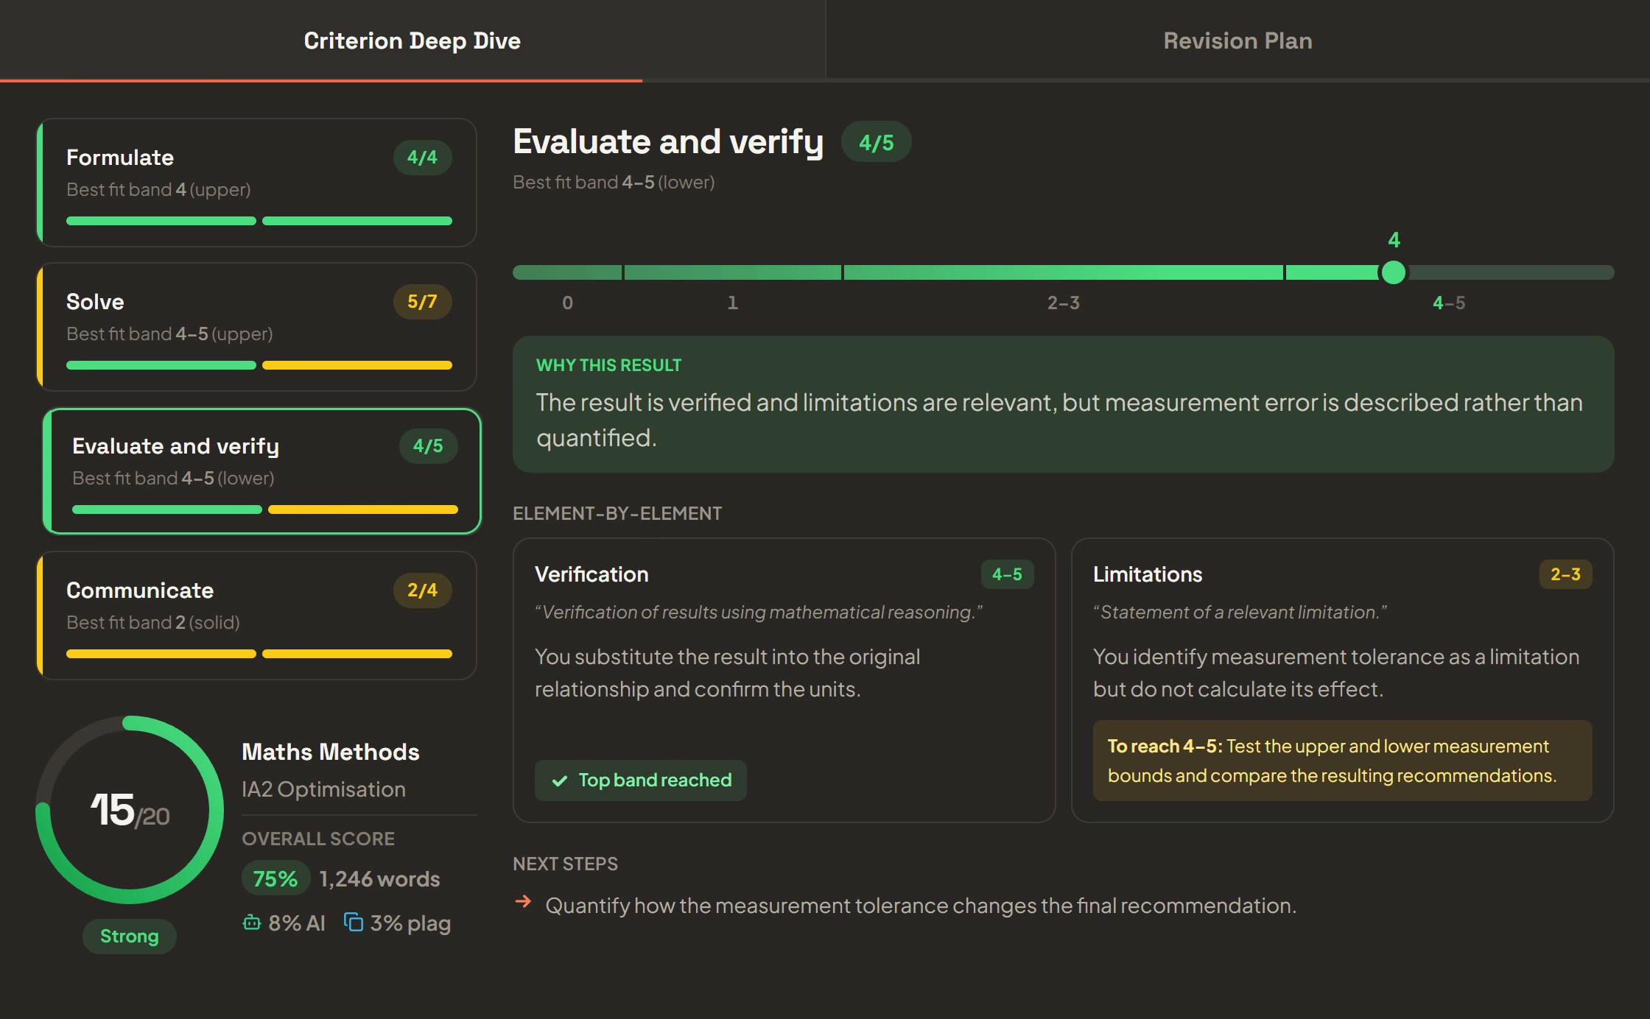
Task: Click the 15/20 circular score gauge
Action: tap(130, 810)
